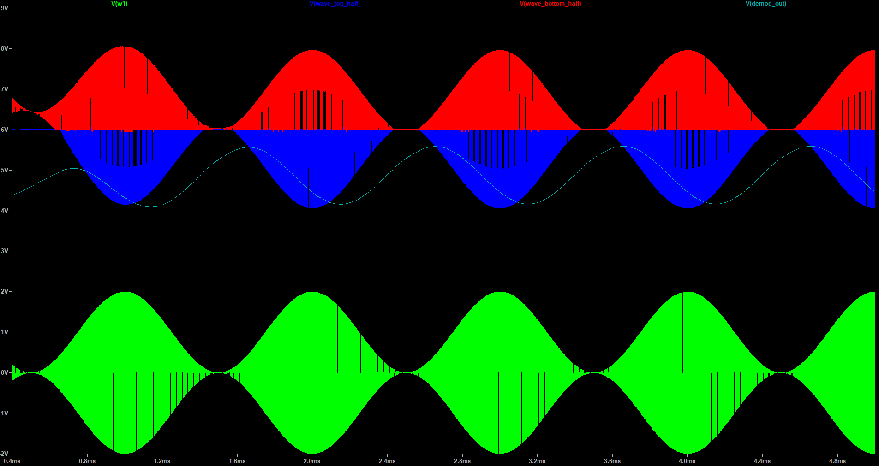Click the 2.0ms time axis label
This screenshot has height=466, width=879.
pos(312,461)
